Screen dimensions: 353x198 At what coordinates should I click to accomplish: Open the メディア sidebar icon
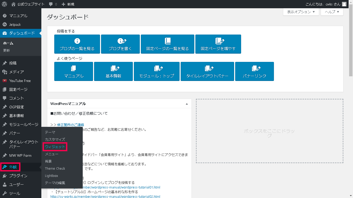(4, 72)
